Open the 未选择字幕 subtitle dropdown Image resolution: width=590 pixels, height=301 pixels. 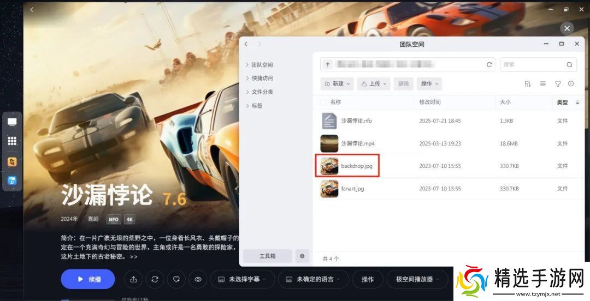[241, 279]
